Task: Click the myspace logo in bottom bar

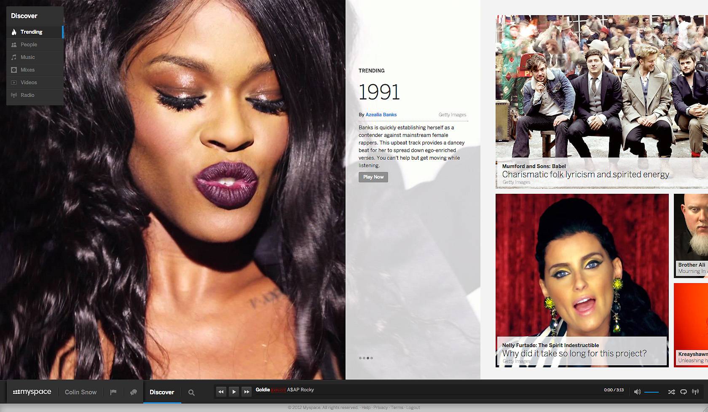Action: [32, 392]
